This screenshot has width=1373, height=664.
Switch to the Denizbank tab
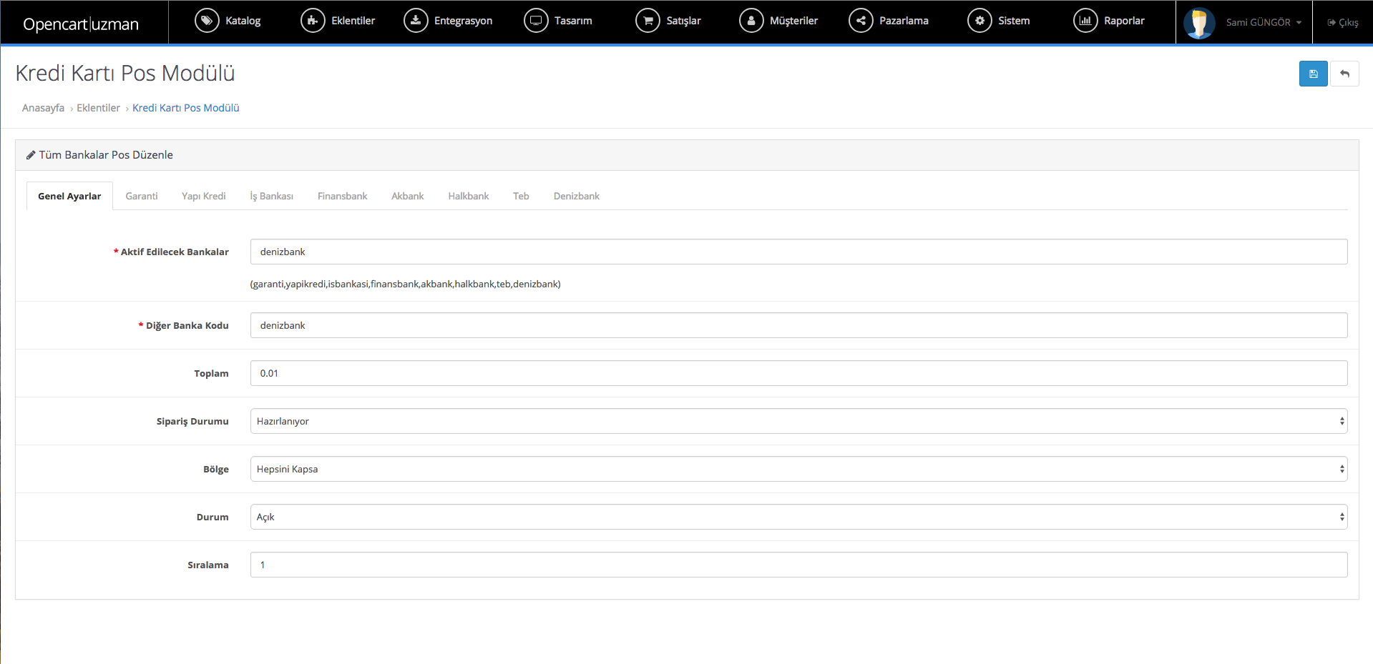tap(577, 196)
